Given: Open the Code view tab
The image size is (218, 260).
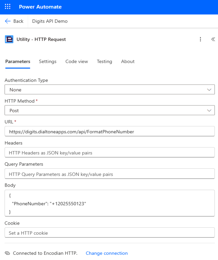Looking at the screenshot, I should [77, 61].
